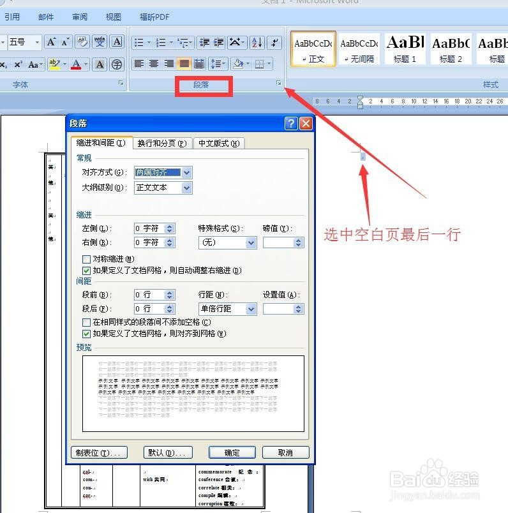Expand the highlight color dropdown arrow
Screen dimensions: 508x513
(64, 64)
